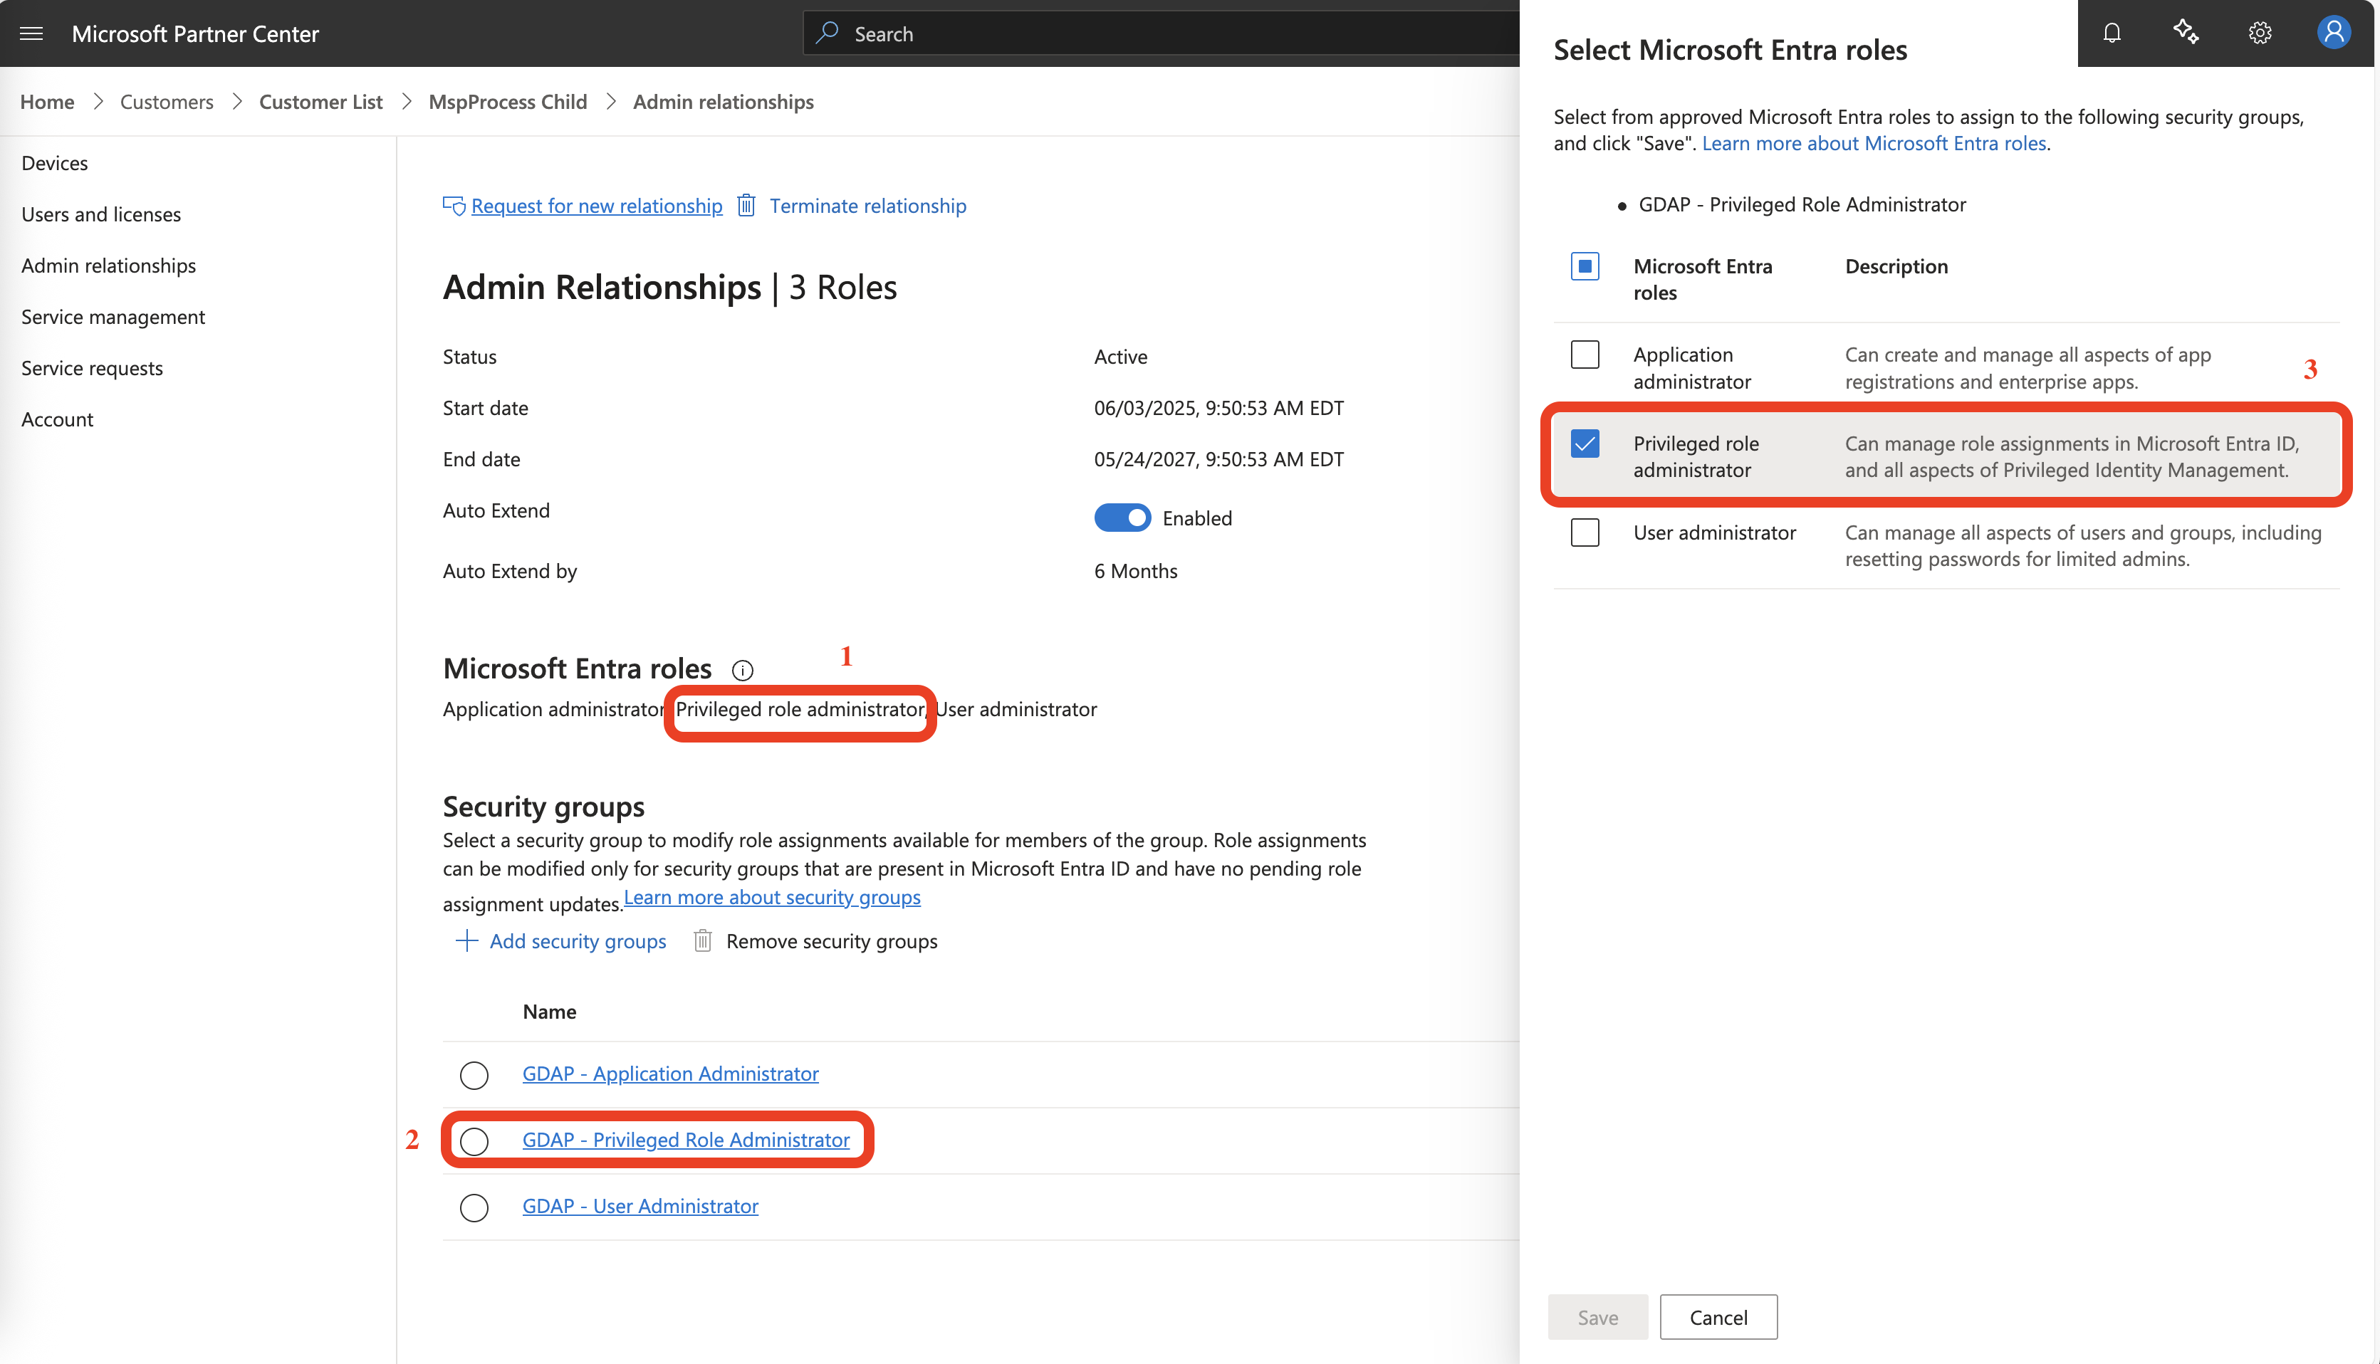
Task: Click the Microsoft Partner Center title
Action: (x=195, y=33)
